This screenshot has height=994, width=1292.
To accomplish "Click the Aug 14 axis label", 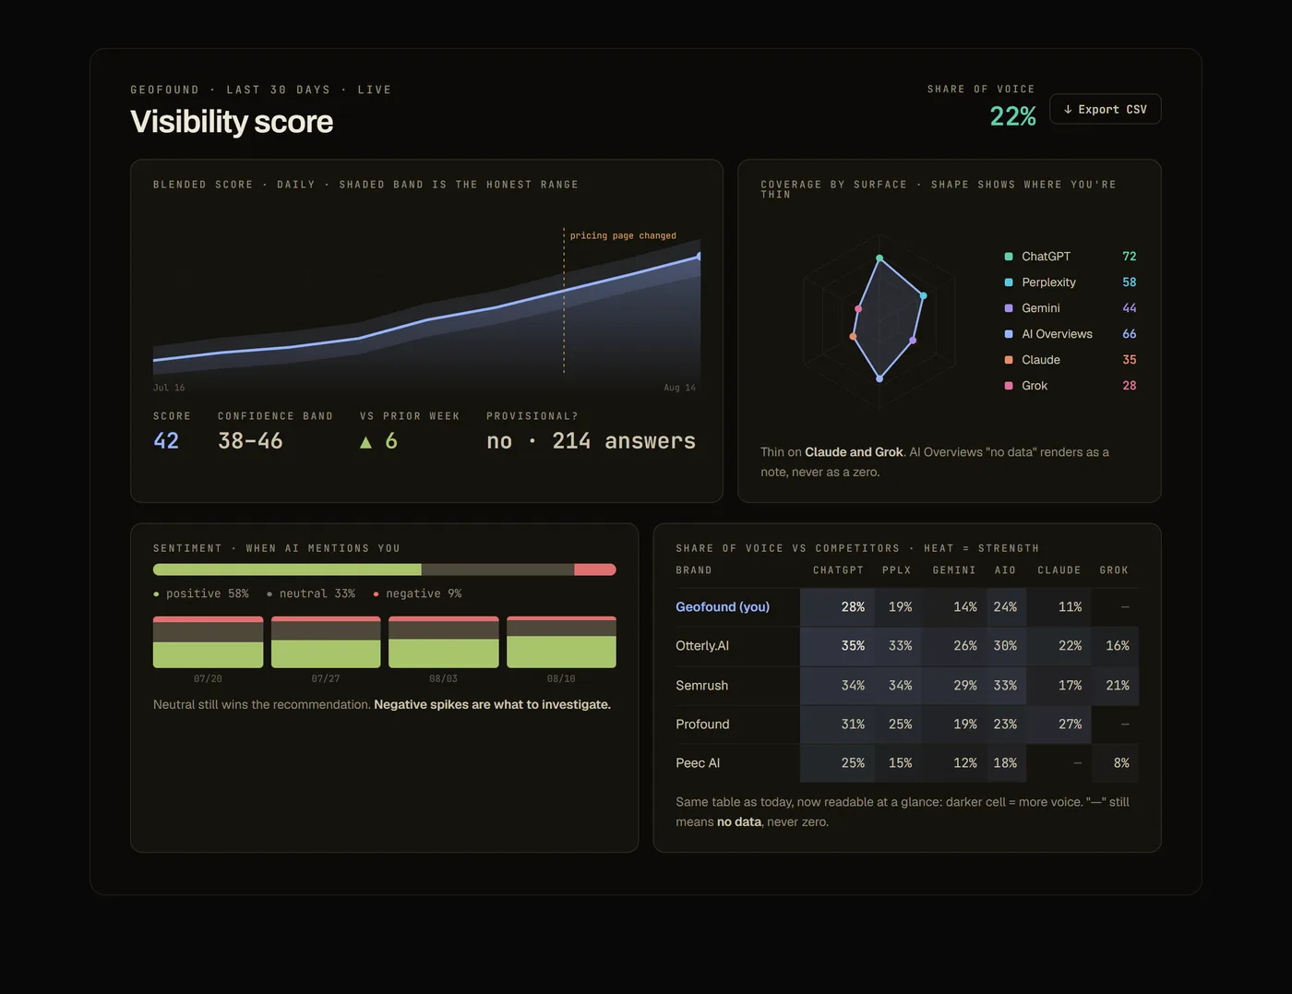I will [x=680, y=388].
